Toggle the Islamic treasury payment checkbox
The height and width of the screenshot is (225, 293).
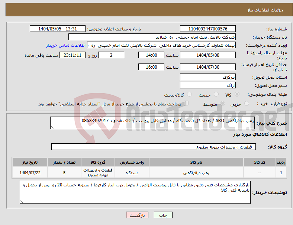[x=186, y=103]
